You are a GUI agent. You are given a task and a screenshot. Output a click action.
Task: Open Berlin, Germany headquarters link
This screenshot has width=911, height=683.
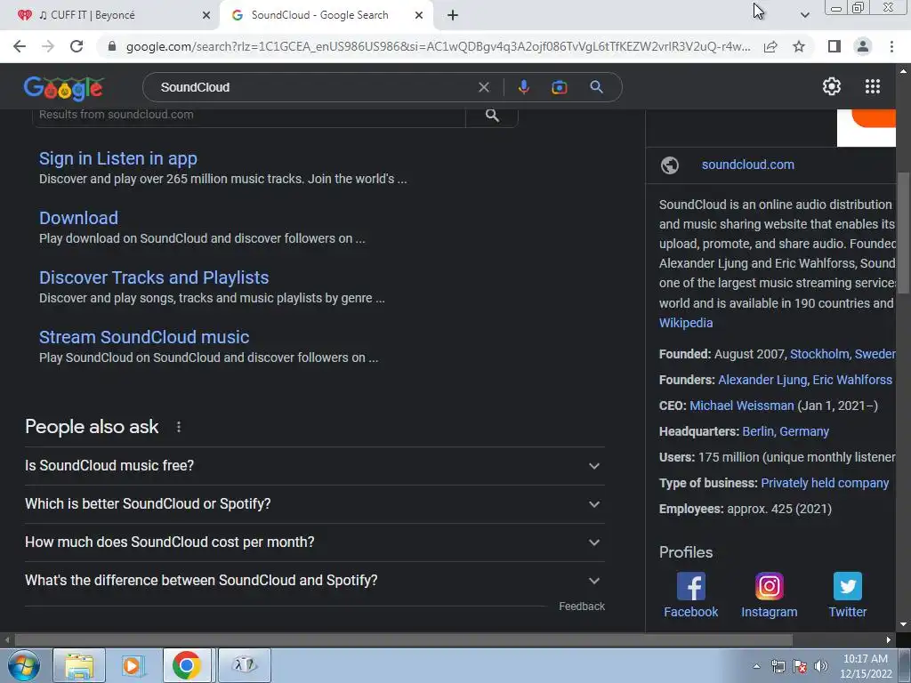786,431
